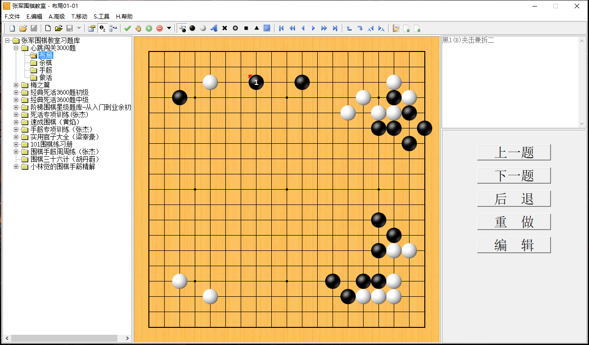Click the 下一题 button

pos(514,176)
